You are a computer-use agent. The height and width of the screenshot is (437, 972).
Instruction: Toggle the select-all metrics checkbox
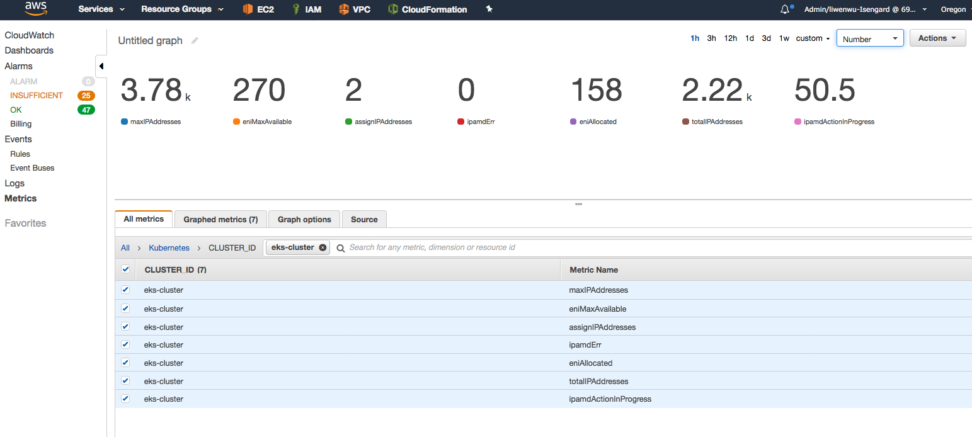[125, 270]
